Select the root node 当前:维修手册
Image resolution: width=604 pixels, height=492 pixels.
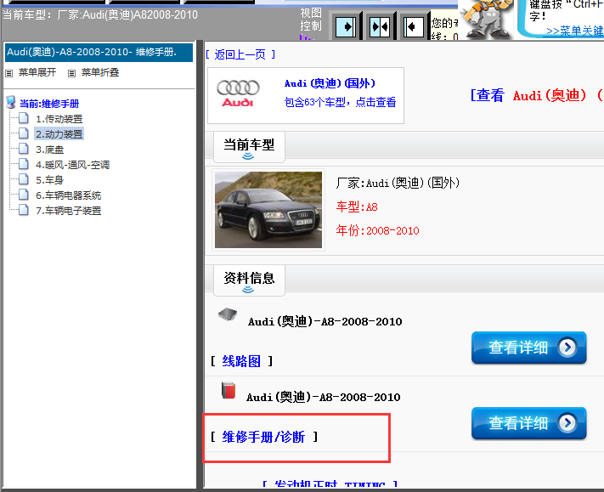(x=49, y=104)
